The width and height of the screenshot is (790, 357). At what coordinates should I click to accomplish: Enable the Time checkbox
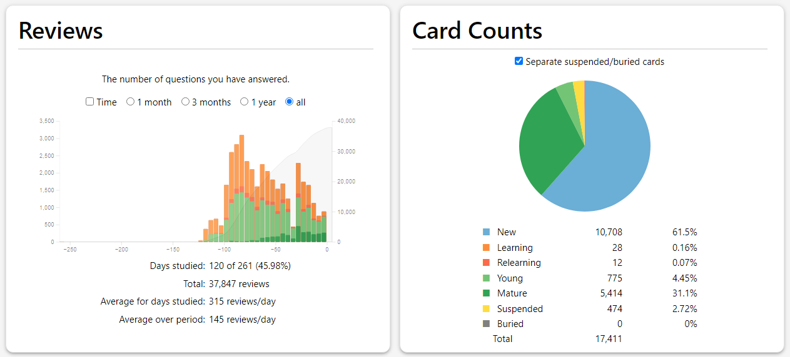tap(89, 102)
